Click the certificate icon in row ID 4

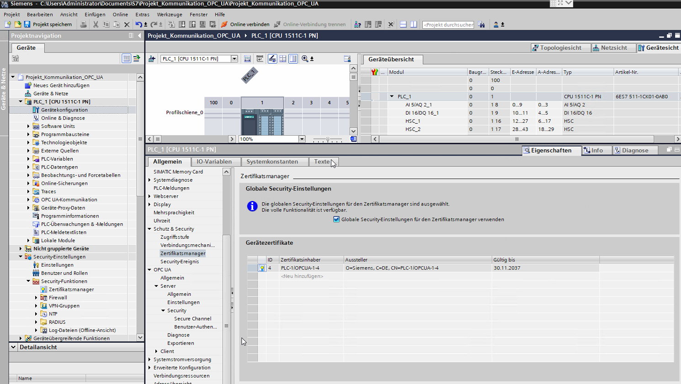coord(262,268)
